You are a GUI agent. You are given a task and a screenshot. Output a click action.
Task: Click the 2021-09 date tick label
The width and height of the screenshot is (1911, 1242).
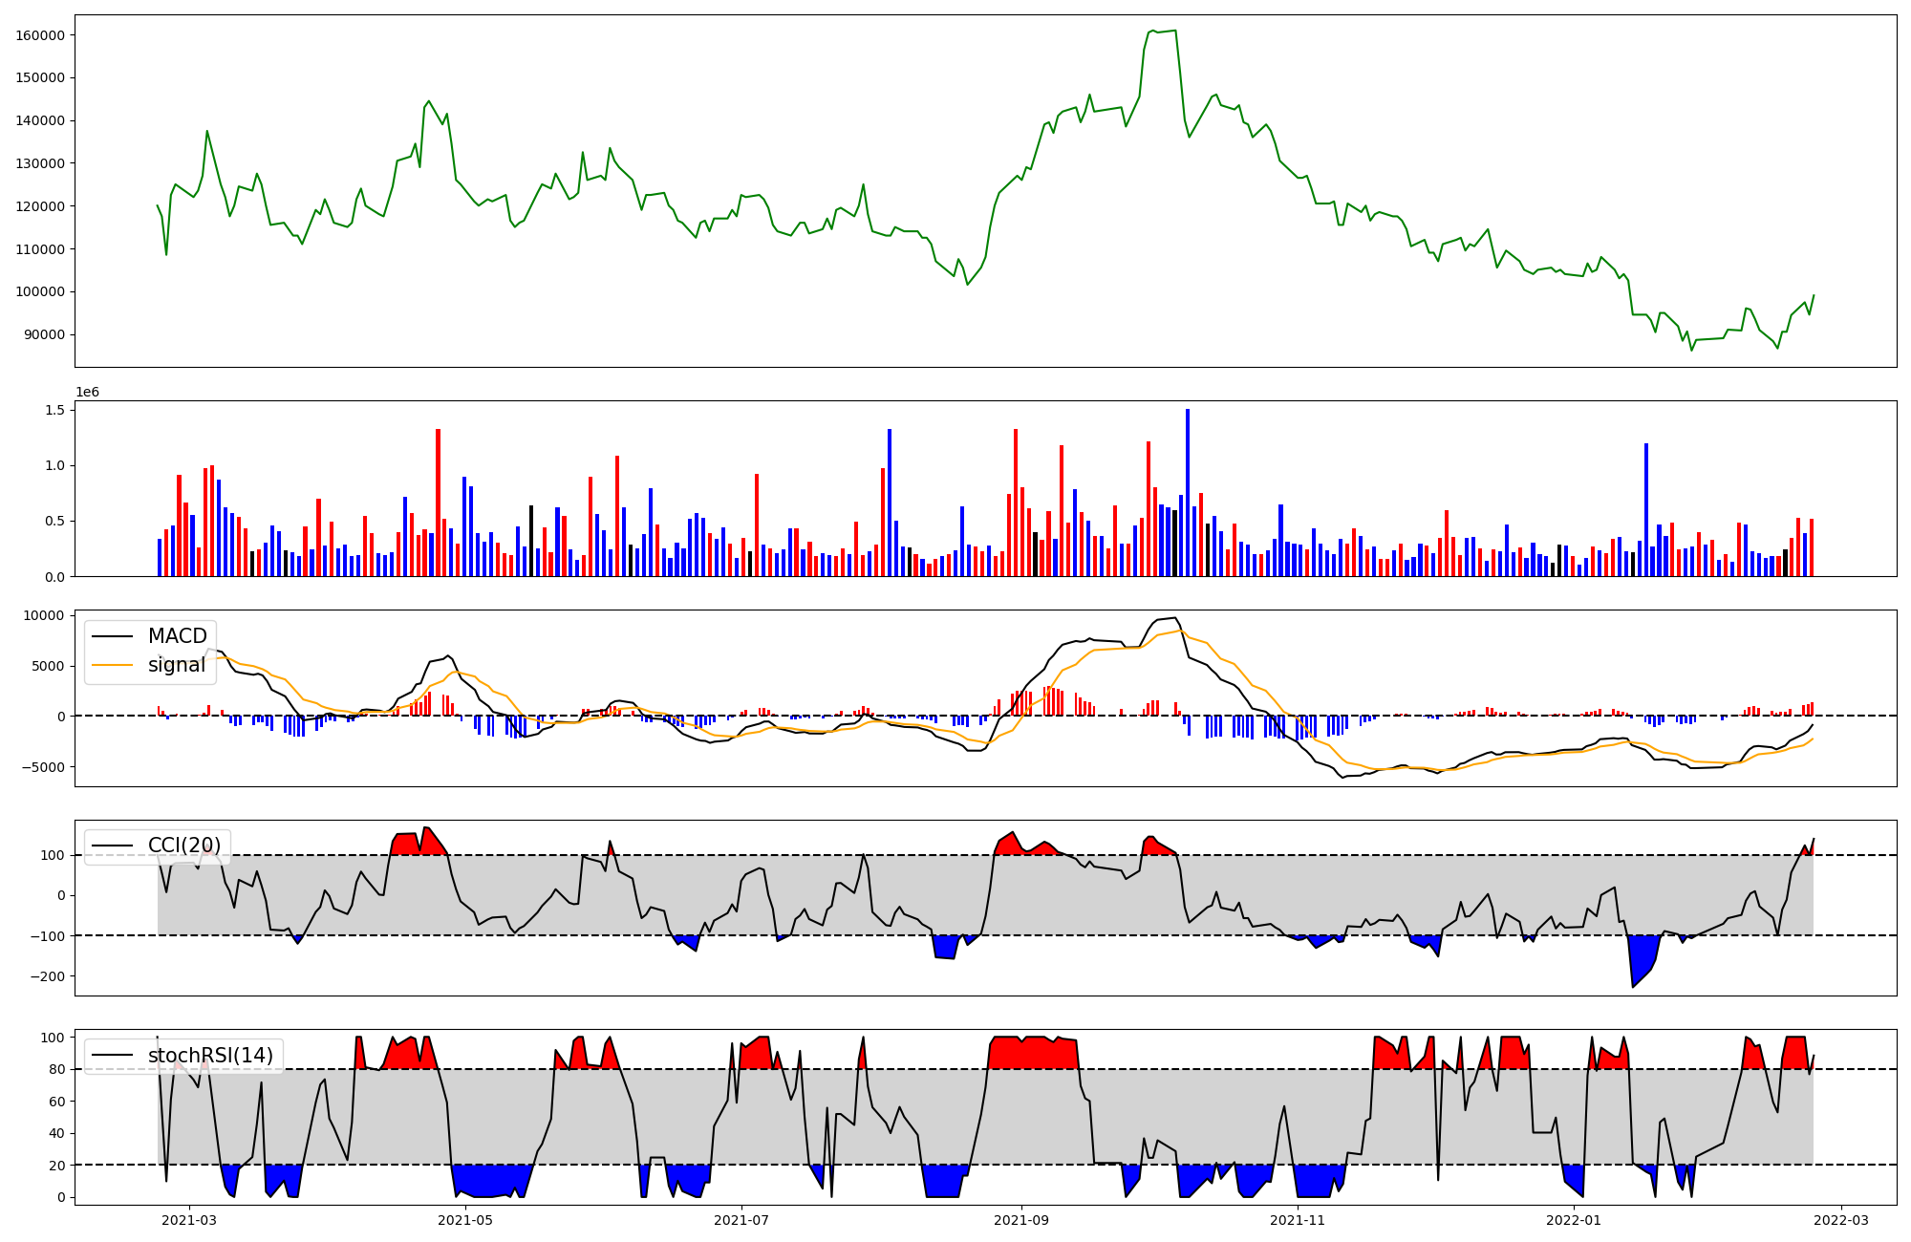[x=1021, y=1220]
